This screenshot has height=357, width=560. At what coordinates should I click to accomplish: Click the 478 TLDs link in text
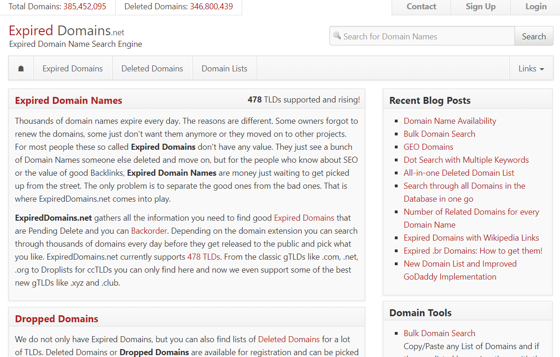click(x=203, y=257)
